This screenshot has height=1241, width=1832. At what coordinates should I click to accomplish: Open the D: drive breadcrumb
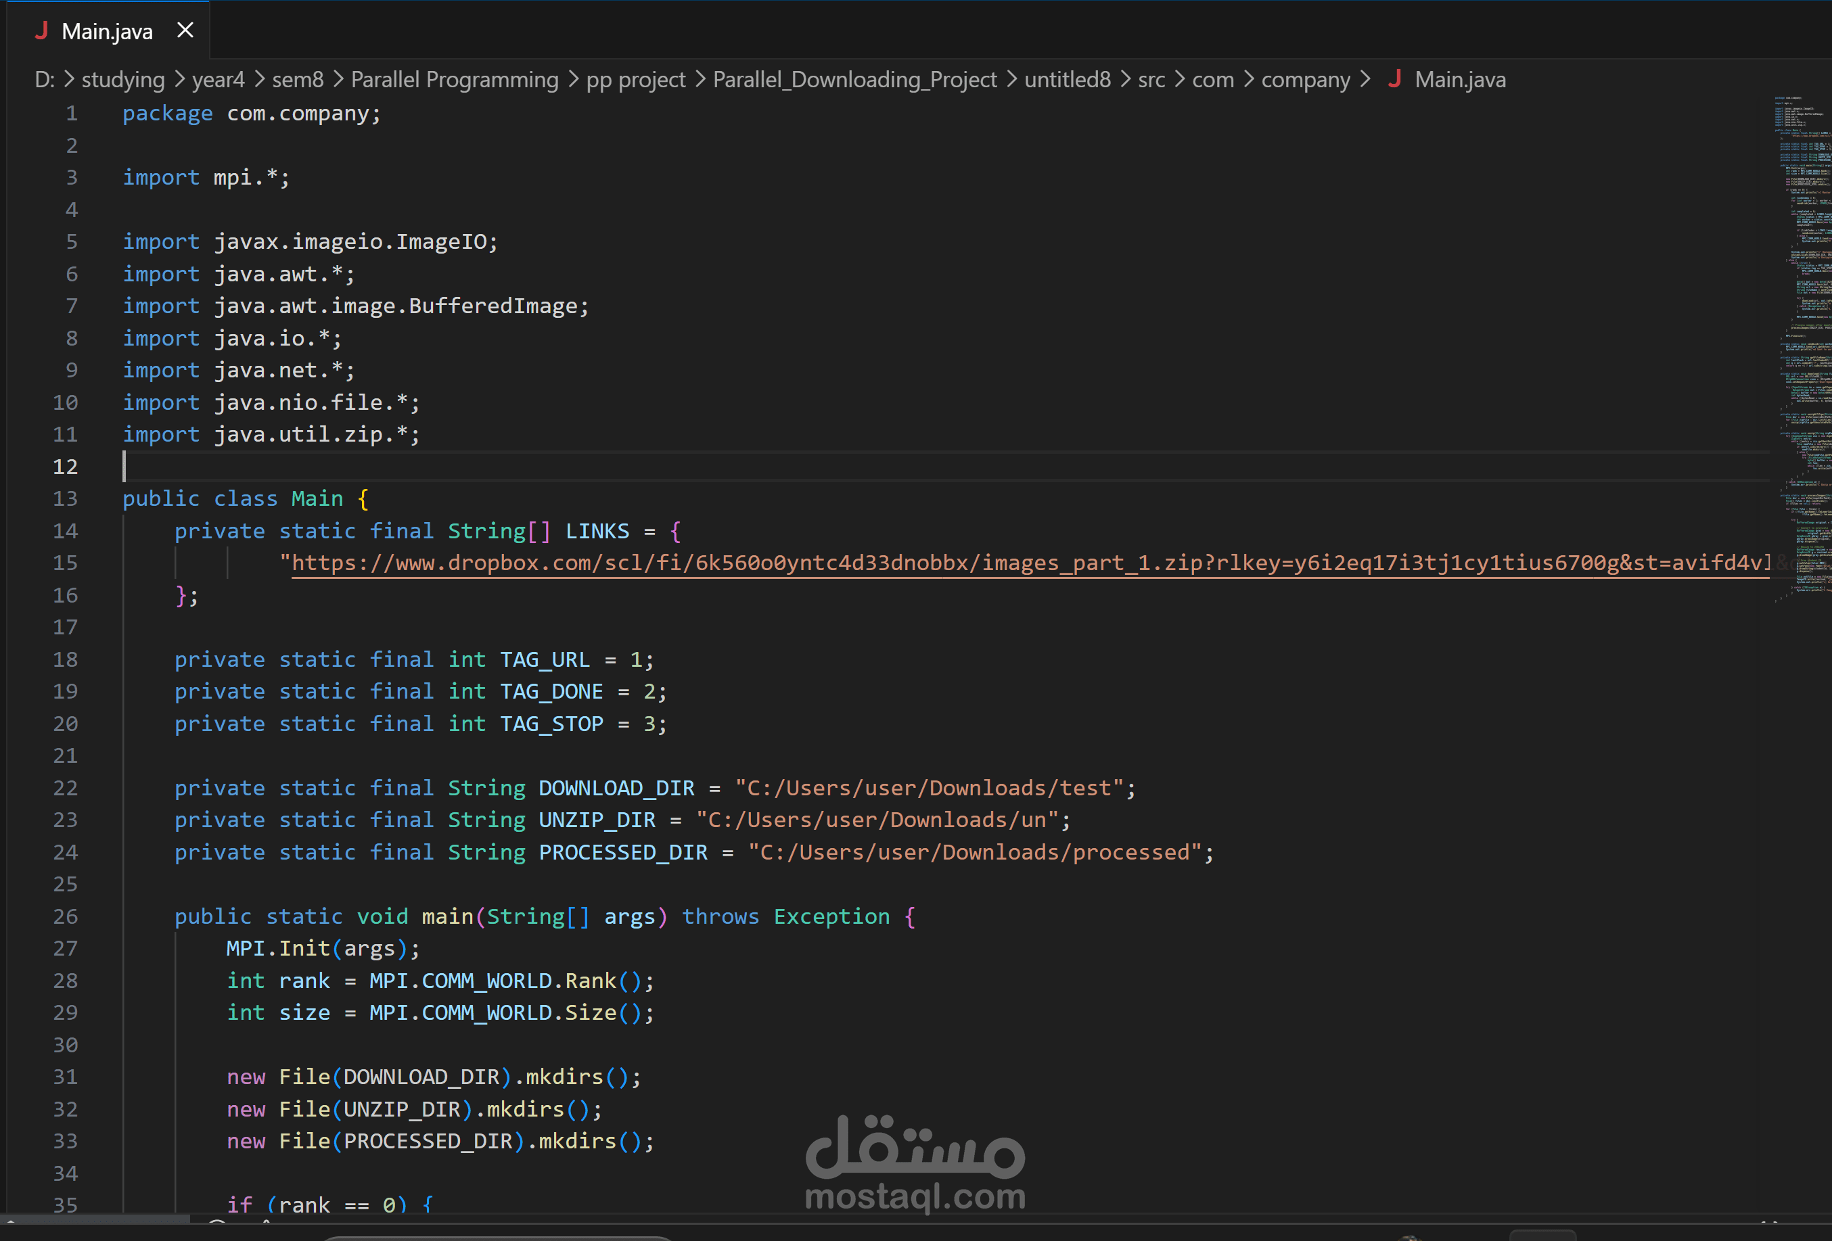(x=44, y=80)
